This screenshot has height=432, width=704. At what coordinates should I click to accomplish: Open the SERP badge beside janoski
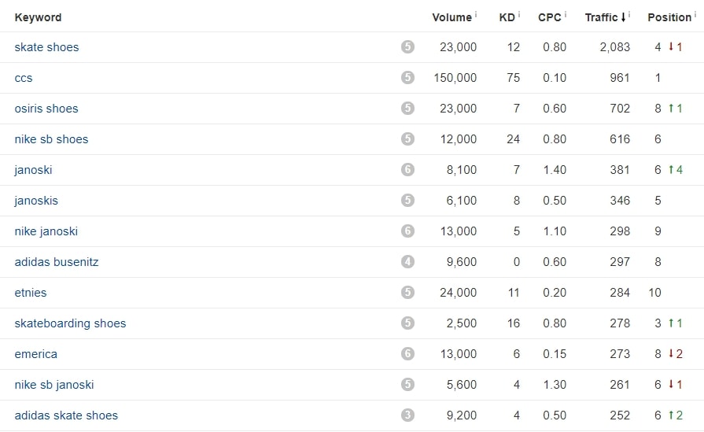point(407,169)
